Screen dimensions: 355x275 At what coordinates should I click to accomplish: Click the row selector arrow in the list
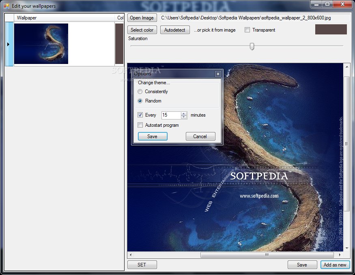pos(9,44)
